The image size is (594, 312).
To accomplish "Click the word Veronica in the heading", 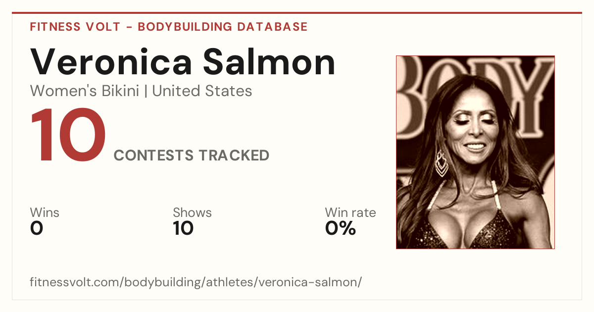I will click(111, 62).
